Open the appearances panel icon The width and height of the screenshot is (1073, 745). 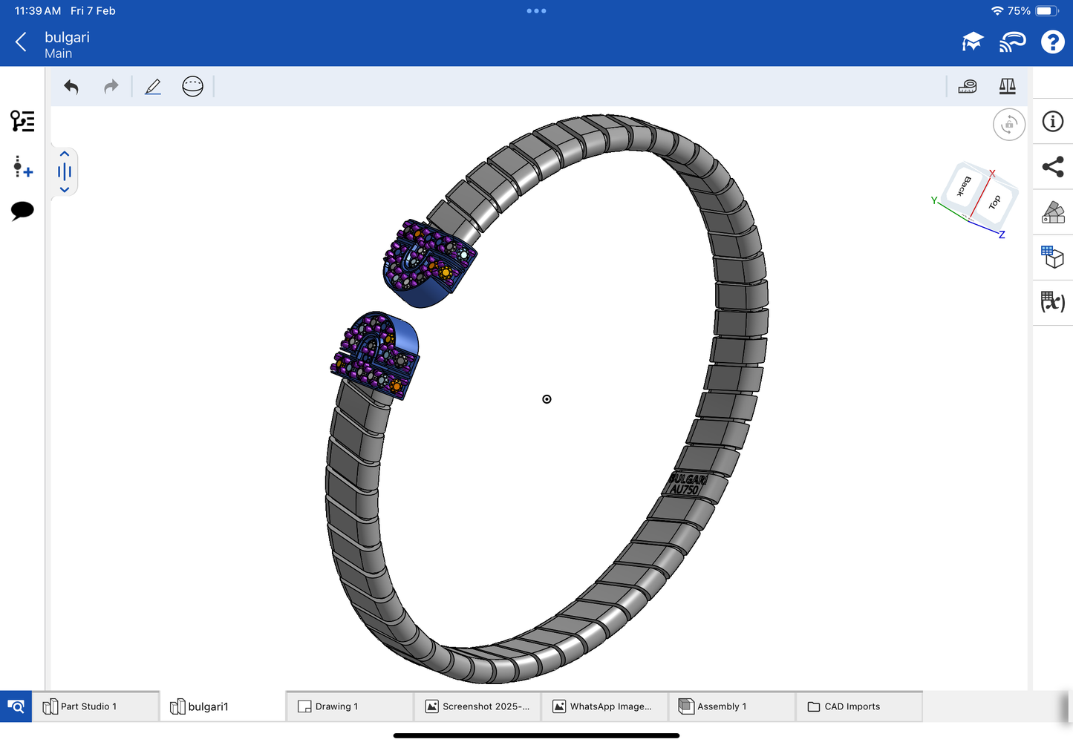click(1052, 212)
